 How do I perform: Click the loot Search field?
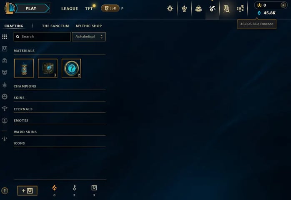(42, 37)
